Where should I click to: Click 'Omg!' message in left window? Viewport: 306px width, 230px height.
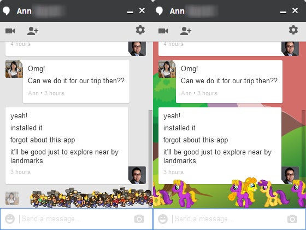36,68
